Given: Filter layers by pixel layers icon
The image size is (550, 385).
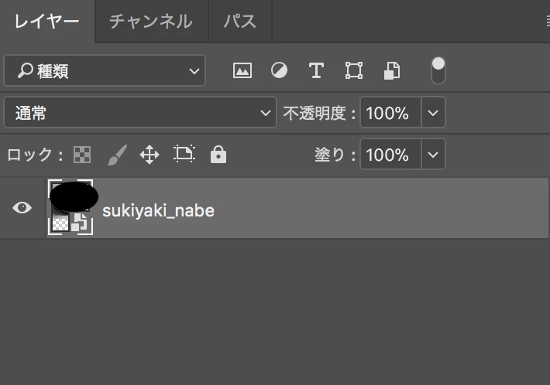Looking at the screenshot, I should pos(242,70).
